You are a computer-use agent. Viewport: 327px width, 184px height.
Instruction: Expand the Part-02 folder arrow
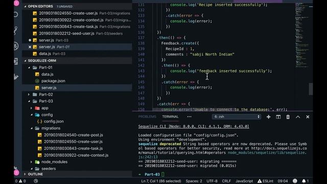click(29, 94)
